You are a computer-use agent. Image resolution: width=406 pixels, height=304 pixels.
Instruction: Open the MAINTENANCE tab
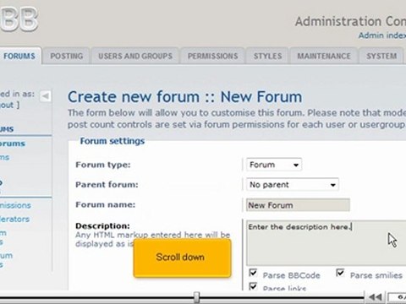324,56
